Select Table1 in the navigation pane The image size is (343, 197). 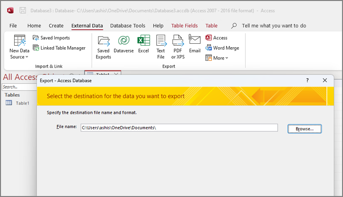click(22, 103)
